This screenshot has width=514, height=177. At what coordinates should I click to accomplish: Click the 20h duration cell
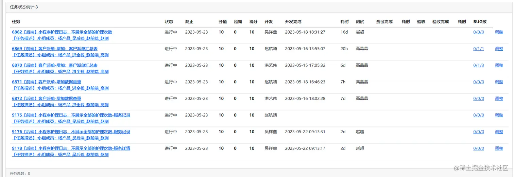point(344,49)
